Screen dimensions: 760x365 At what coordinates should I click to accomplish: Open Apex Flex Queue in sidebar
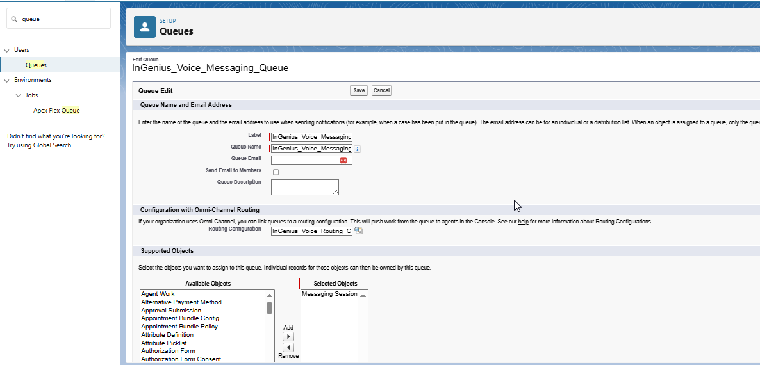pos(56,111)
